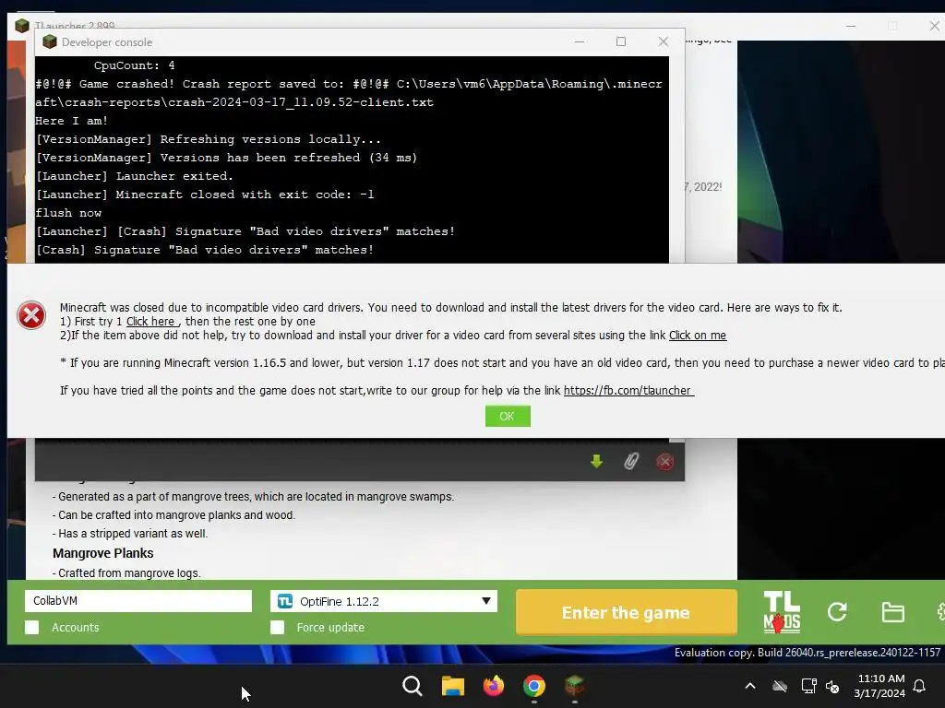Screen dimensions: 945x708
Task: Click the CollabVM username field
Action: pos(138,601)
